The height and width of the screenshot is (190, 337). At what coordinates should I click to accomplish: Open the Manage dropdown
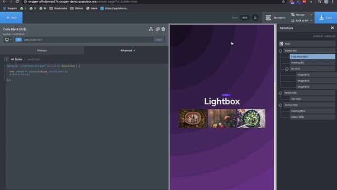coord(302,15)
